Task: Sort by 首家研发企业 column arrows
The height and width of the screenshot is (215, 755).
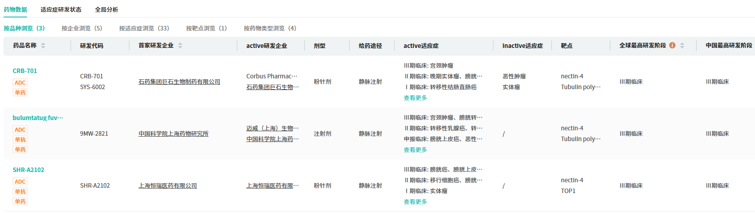Action: [180, 45]
